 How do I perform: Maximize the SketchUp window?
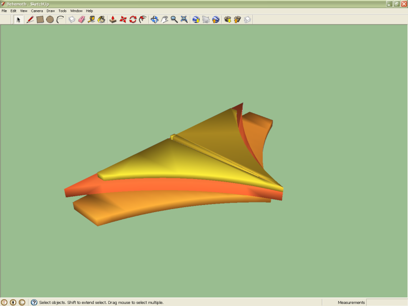[397, 4]
